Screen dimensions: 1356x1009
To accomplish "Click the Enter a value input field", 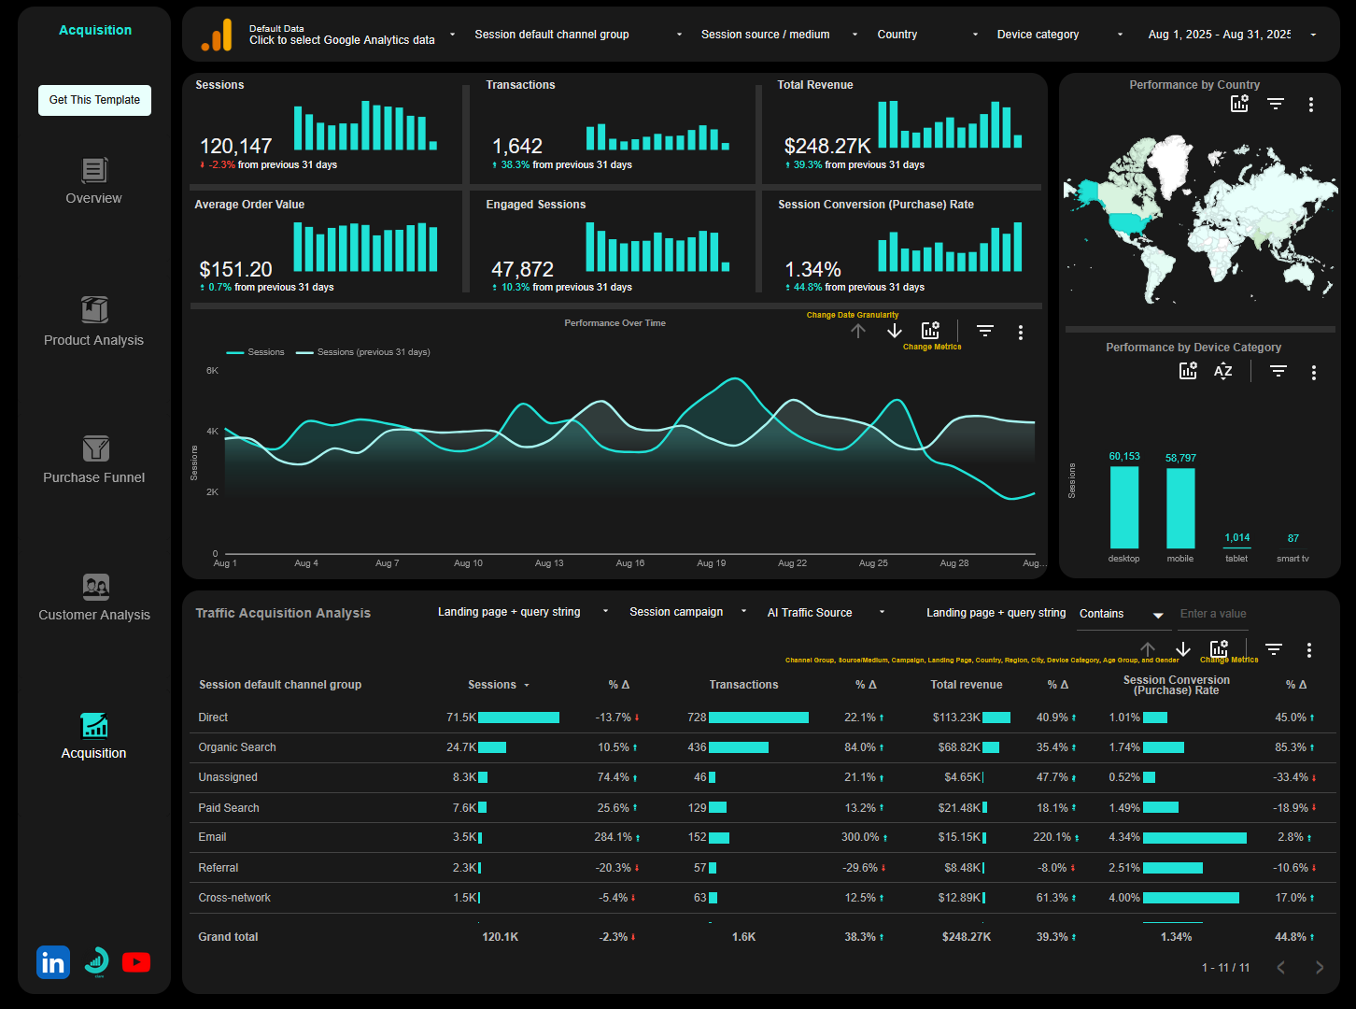I will pyautogui.click(x=1233, y=613).
